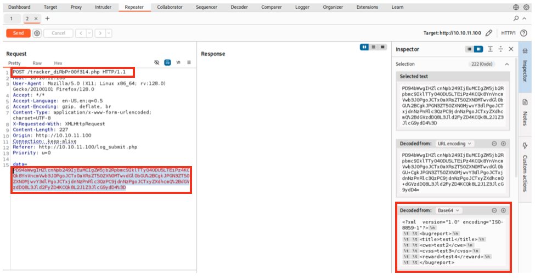Viewport: 535px width, 280px height.
Task: Open the Organizer tab
Action: [x=333, y=7]
